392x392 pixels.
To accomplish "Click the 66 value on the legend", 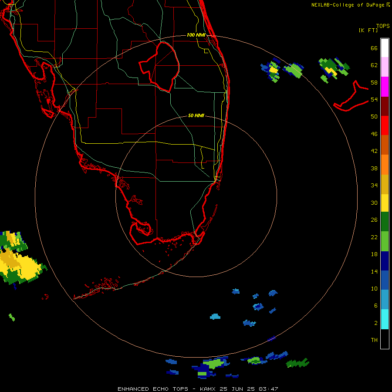I will (x=374, y=48).
